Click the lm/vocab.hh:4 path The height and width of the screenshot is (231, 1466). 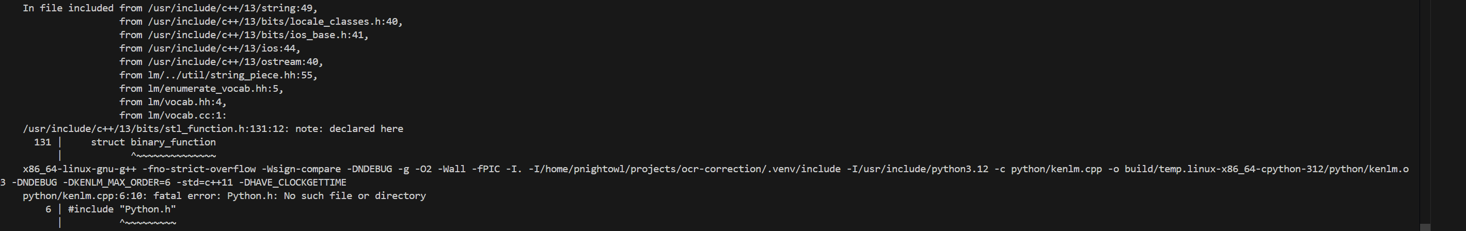(184, 102)
